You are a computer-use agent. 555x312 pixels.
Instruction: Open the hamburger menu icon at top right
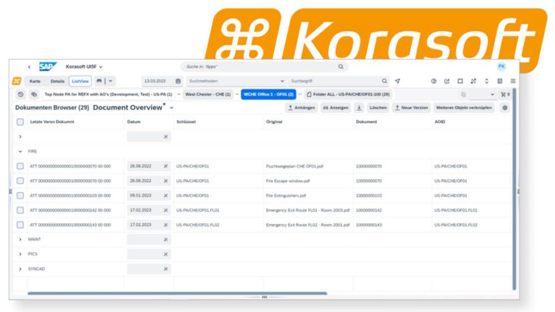pyautogui.click(x=513, y=81)
